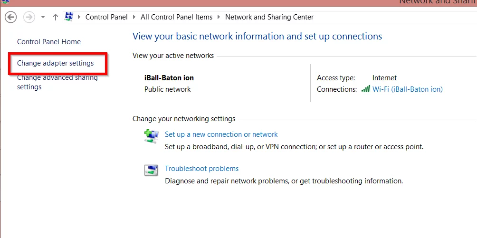Click the iBall-Baton ion network name
477x238 pixels.
169,77
